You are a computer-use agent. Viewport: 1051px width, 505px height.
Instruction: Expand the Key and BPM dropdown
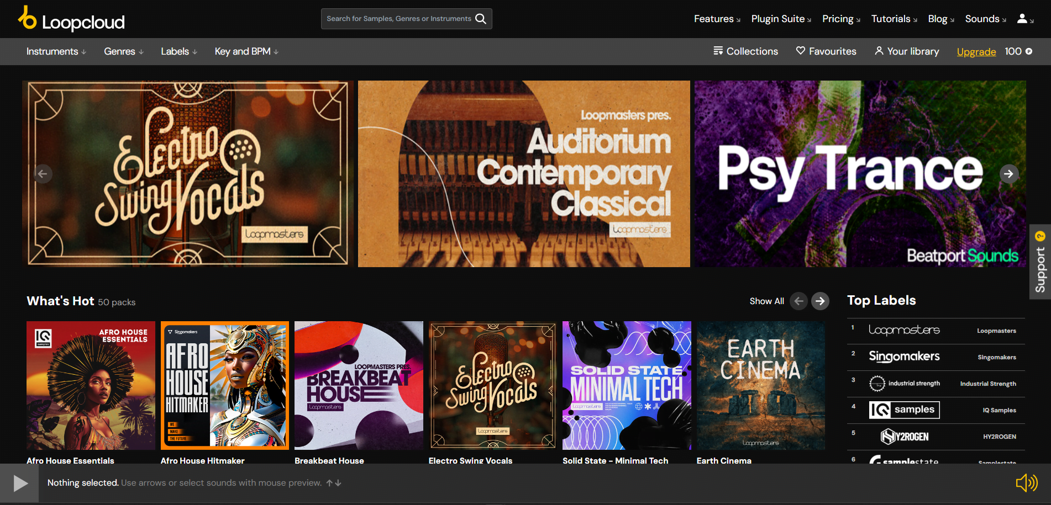point(246,51)
